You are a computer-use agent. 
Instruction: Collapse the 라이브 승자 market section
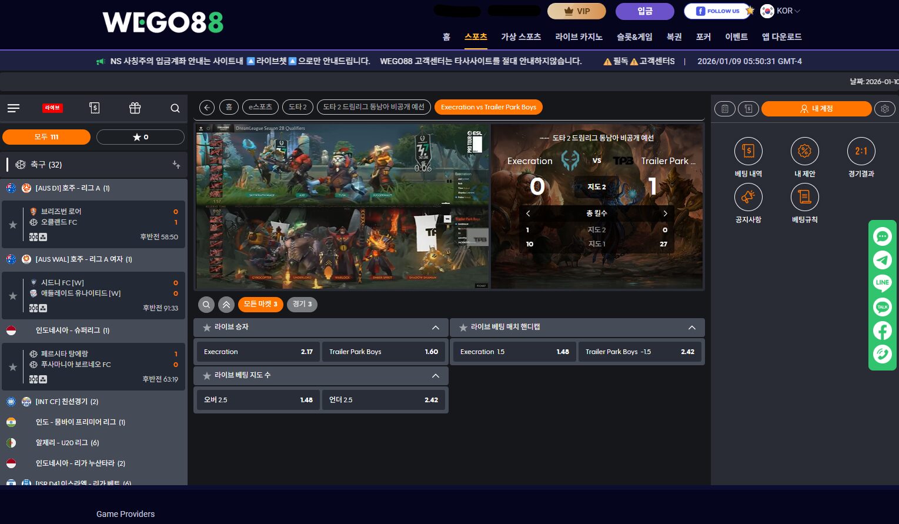(x=436, y=328)
